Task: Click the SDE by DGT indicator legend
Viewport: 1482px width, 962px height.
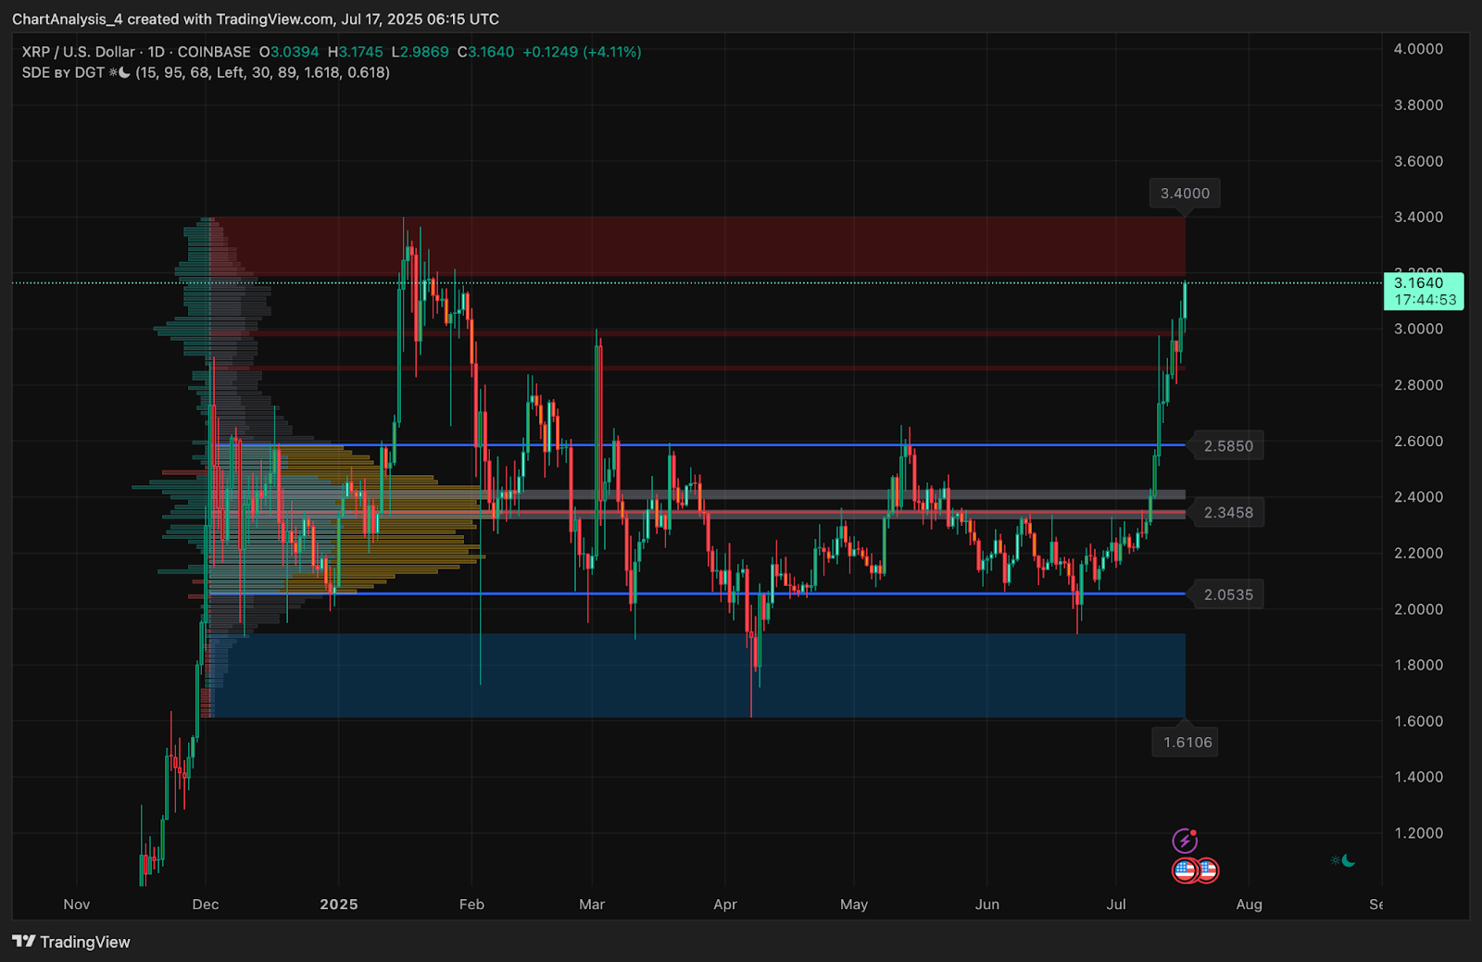Action: coord(206,72)
